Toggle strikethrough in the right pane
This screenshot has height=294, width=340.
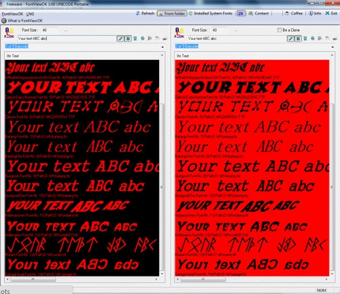coord(313,39)
